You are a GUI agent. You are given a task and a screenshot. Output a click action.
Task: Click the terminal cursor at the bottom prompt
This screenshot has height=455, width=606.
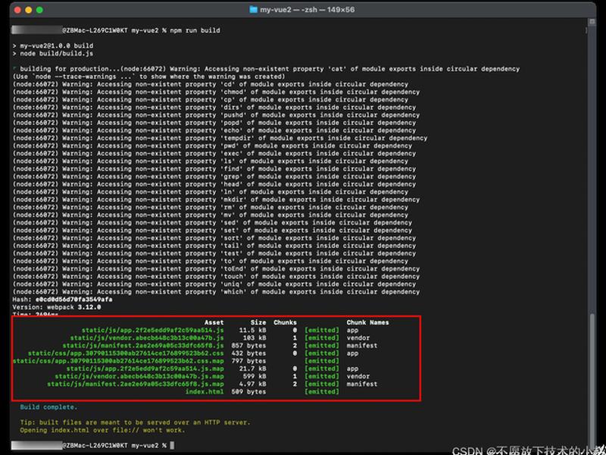tap(172, 446)
